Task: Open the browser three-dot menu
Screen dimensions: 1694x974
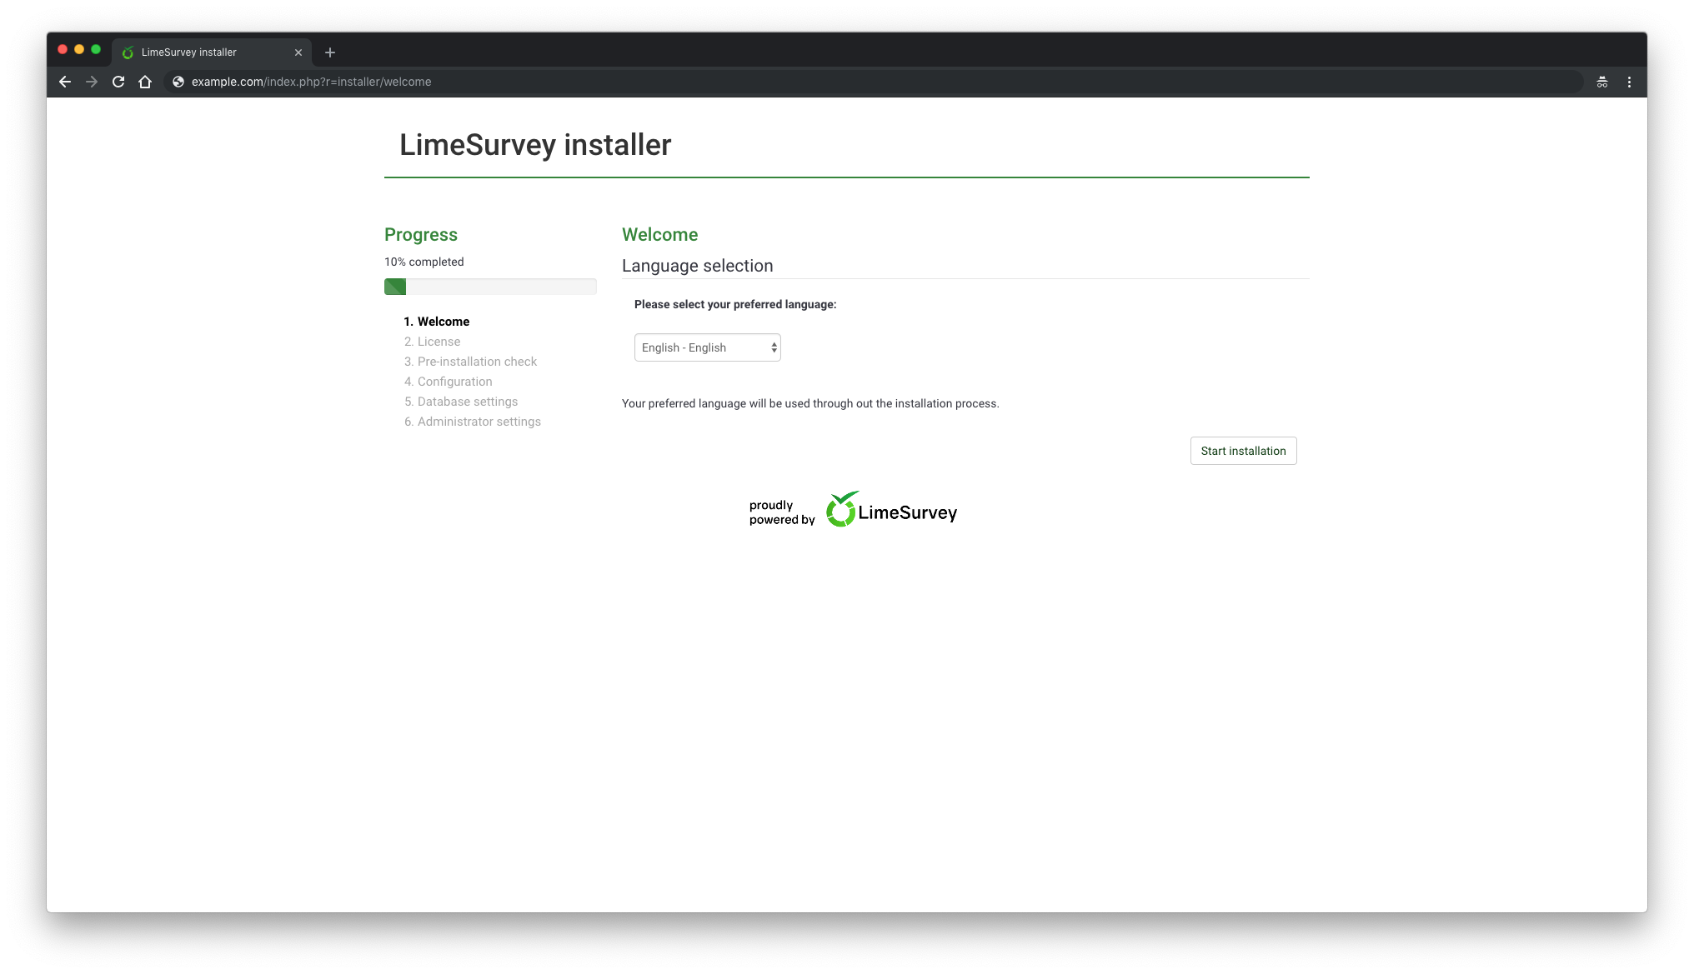Action: pyautogui.click(x=1630, y=82)
